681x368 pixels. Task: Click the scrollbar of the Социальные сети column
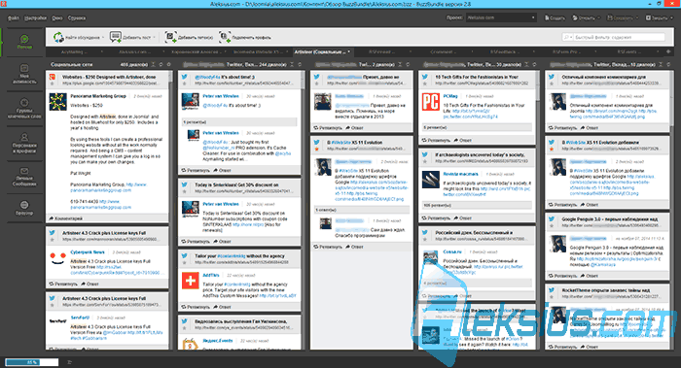pos(170,210)
